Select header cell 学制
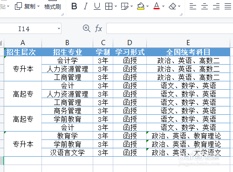 click(x=103, y=52)
